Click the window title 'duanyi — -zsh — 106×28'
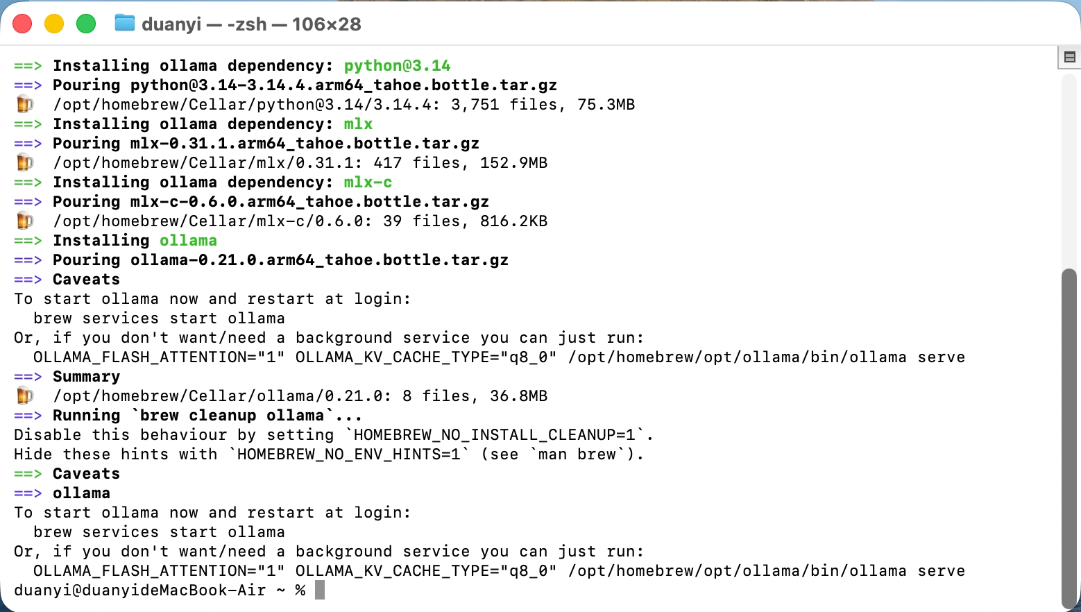 pyautogui.click(x=251, y=24)
